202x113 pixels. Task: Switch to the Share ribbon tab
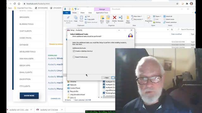click(x=82, y=13)
